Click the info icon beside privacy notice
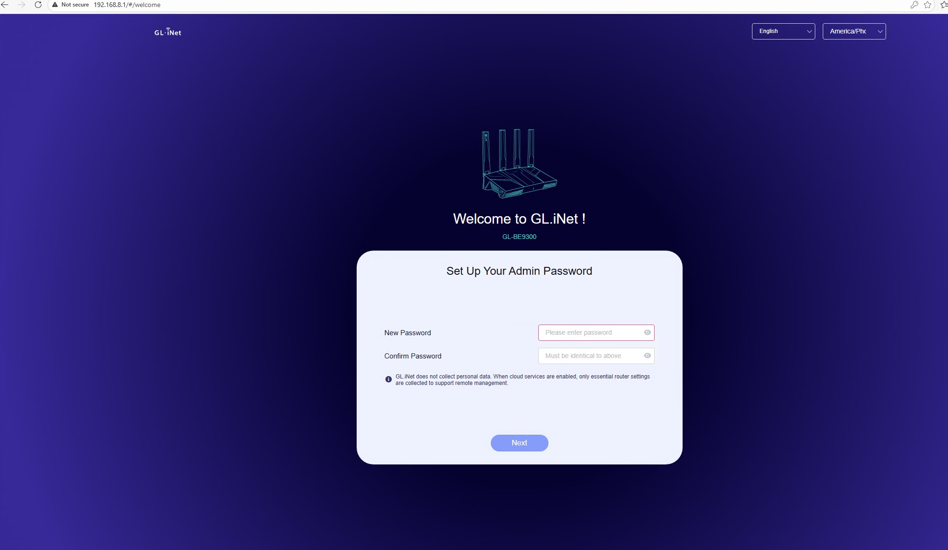Screen dimensions: 948x550 point(388,379)
